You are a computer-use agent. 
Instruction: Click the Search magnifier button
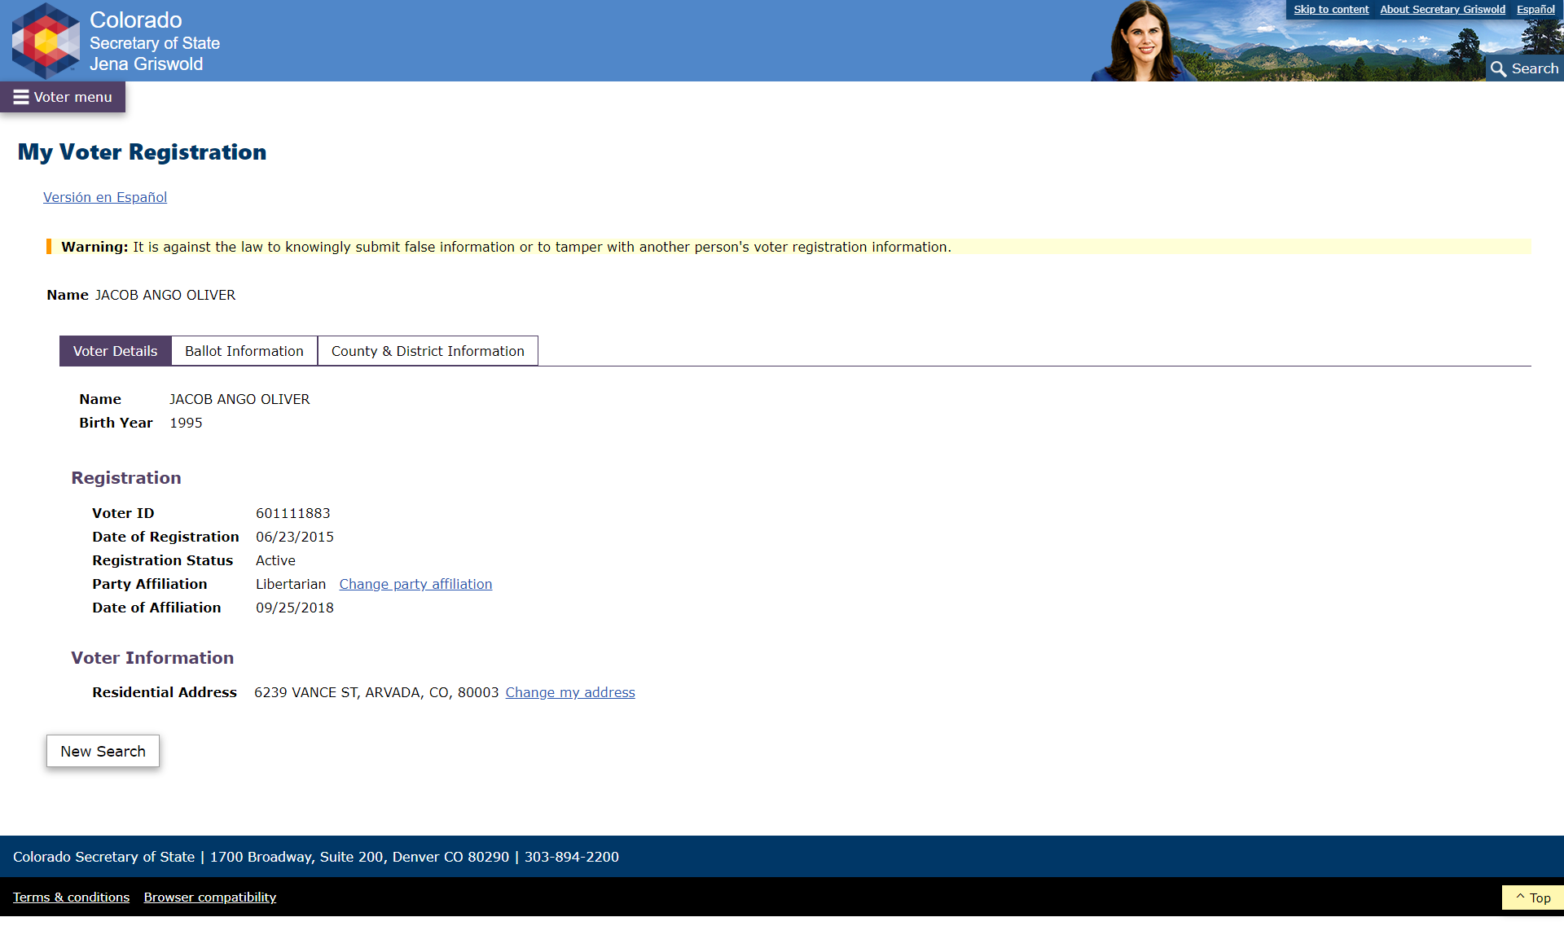coord(1525,68)
